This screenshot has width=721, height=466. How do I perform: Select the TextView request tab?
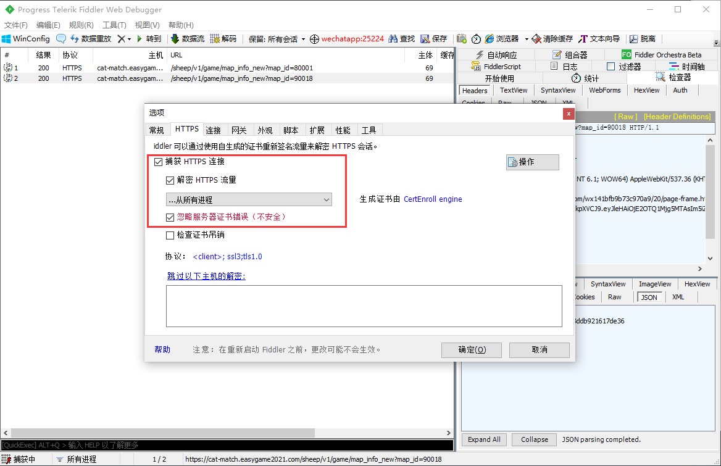coord(514,90)
